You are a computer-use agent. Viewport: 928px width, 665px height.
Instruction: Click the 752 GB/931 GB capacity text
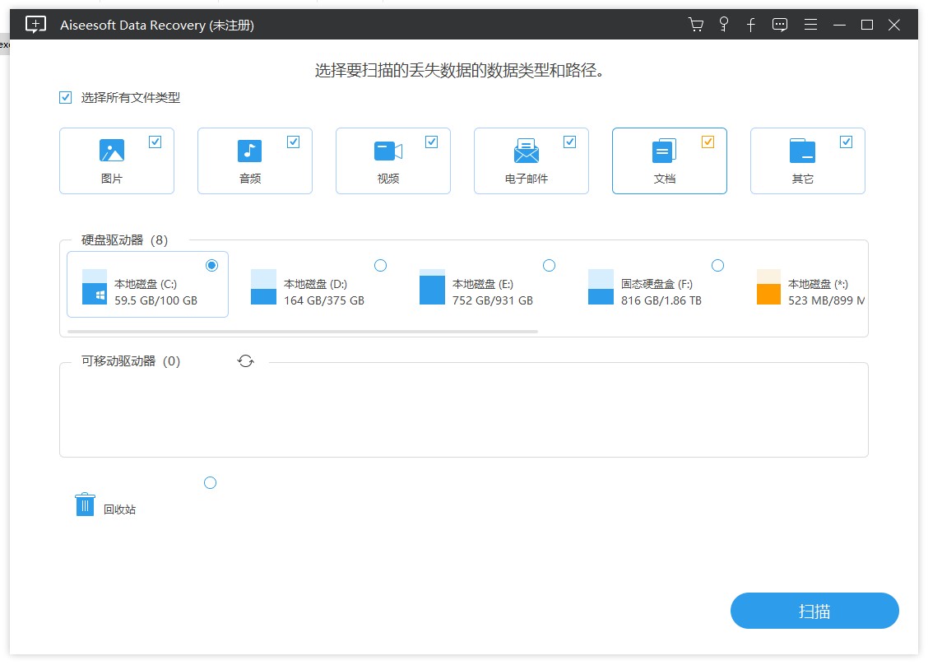pyautogui.click(x=493, y=301)
